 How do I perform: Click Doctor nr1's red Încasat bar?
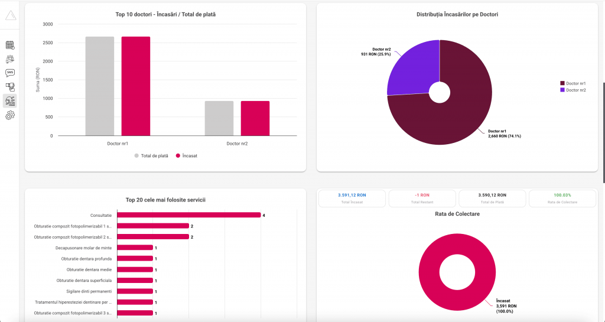point(136,86)
